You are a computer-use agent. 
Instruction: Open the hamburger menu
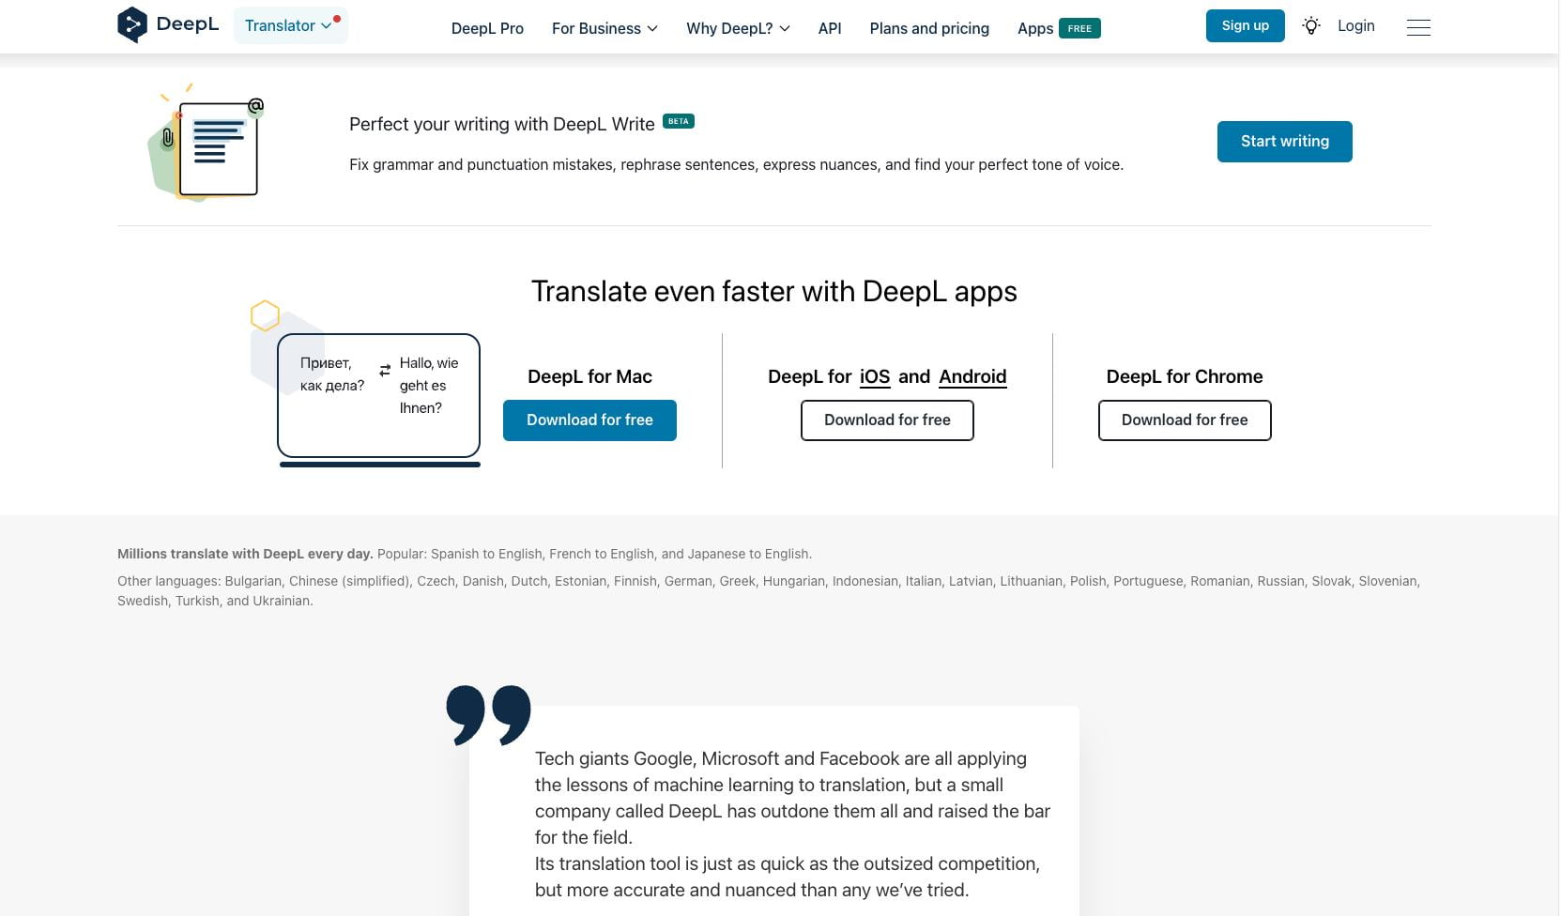(1418, 27)
